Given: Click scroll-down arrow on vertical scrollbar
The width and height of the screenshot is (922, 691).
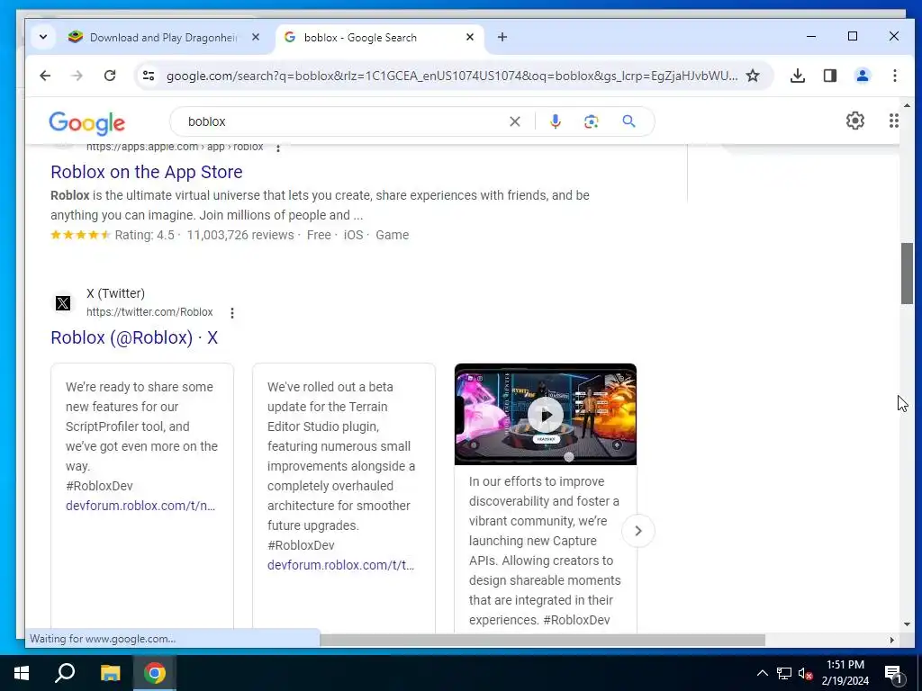Looking at the screenshot, I should tap(907, 624).
